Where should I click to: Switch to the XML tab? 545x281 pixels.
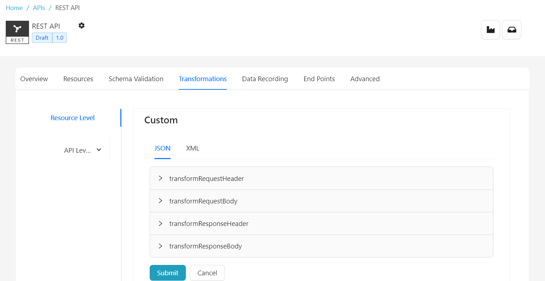pos(193,148)
